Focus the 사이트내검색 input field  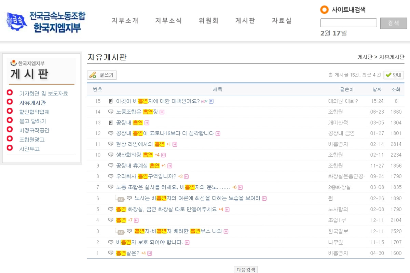tap(348, 23)
